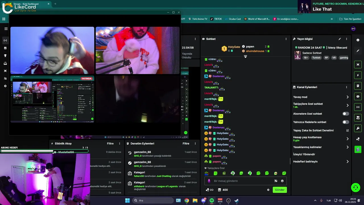
Task: Show more bookmarks with double chevron
Action: click(x=332, y=19)
